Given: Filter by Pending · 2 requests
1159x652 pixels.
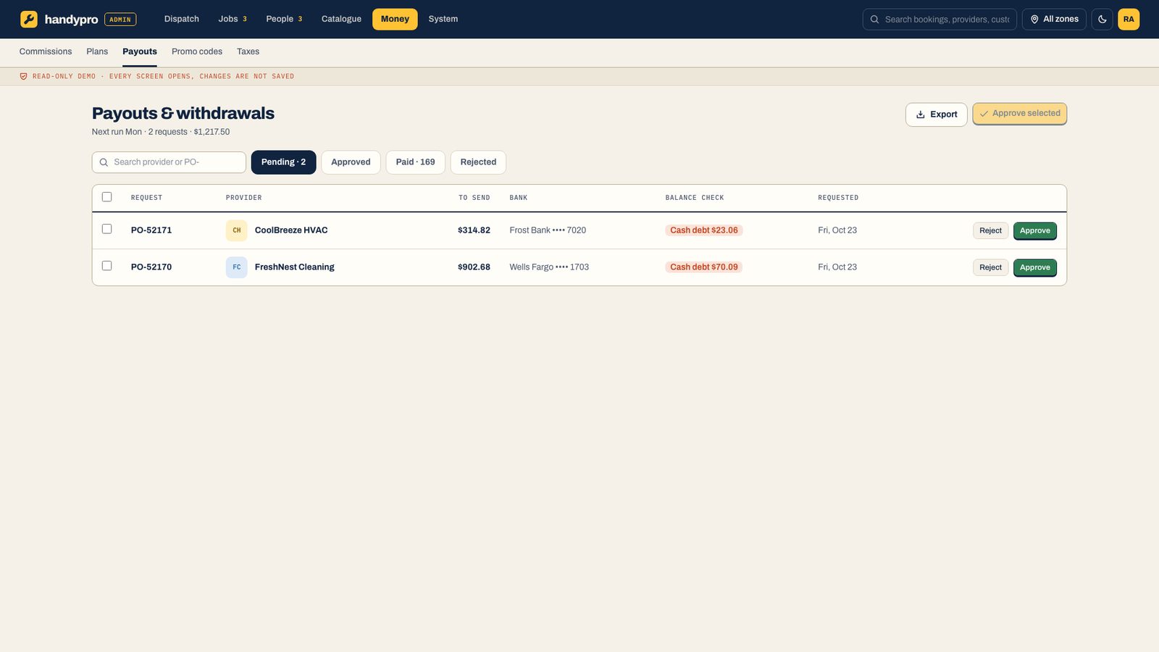Looking at the screenshot, I should (283, 162).
